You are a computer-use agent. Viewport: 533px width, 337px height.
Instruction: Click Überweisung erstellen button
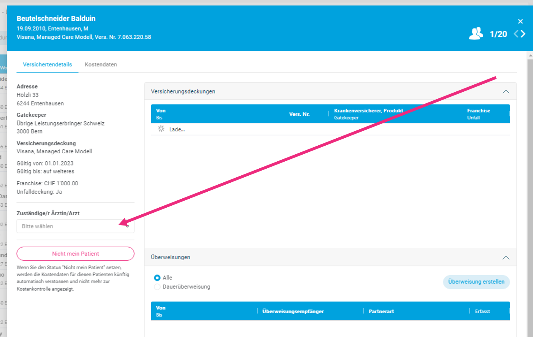tap(476, 282)
